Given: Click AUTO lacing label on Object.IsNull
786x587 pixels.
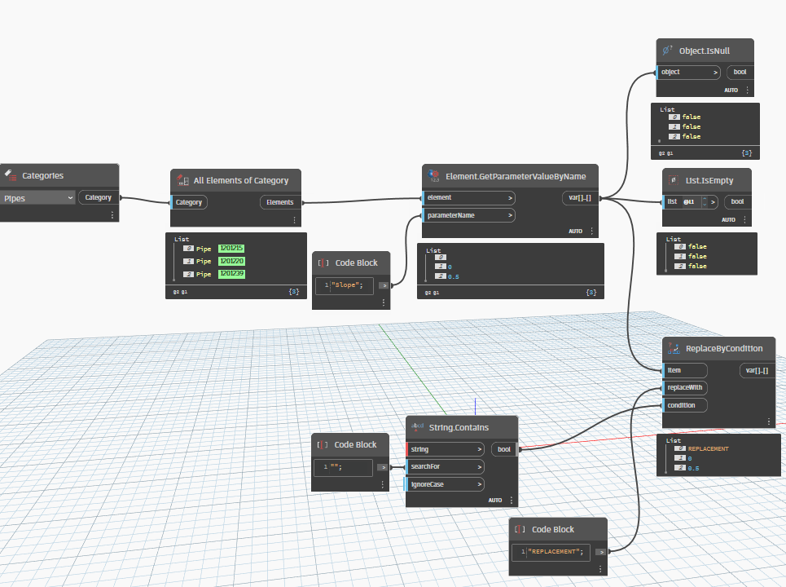Looking at the screenshot, I should pos(731,90).
